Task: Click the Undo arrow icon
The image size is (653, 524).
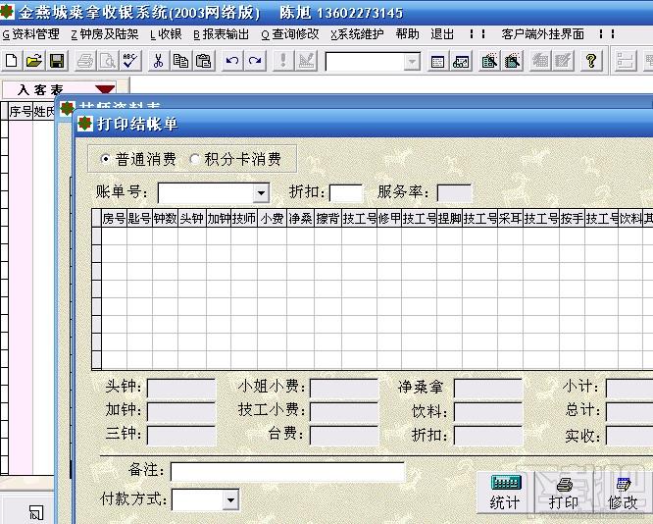Action: click(232, 61)
